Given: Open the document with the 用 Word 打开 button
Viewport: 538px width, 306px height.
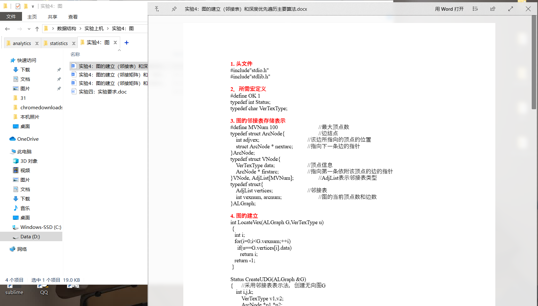Looking at the screenshot, I should (449, 9).
